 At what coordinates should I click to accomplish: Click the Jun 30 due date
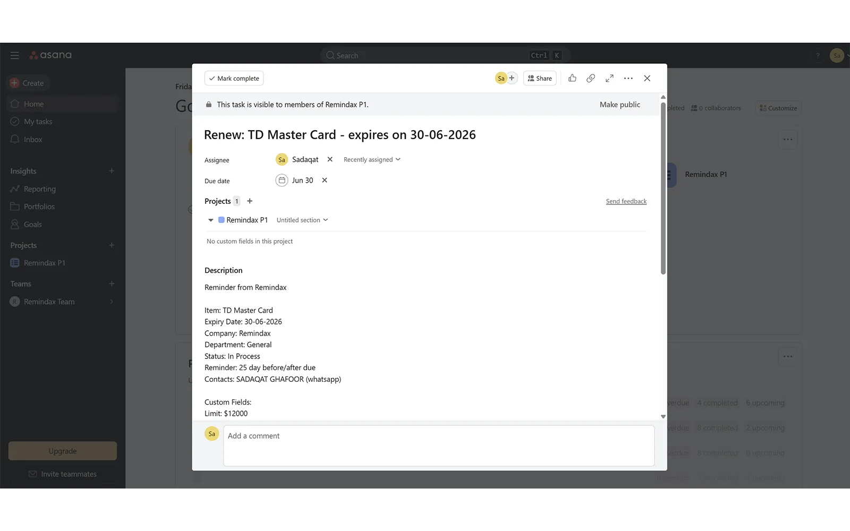point(303,181)
